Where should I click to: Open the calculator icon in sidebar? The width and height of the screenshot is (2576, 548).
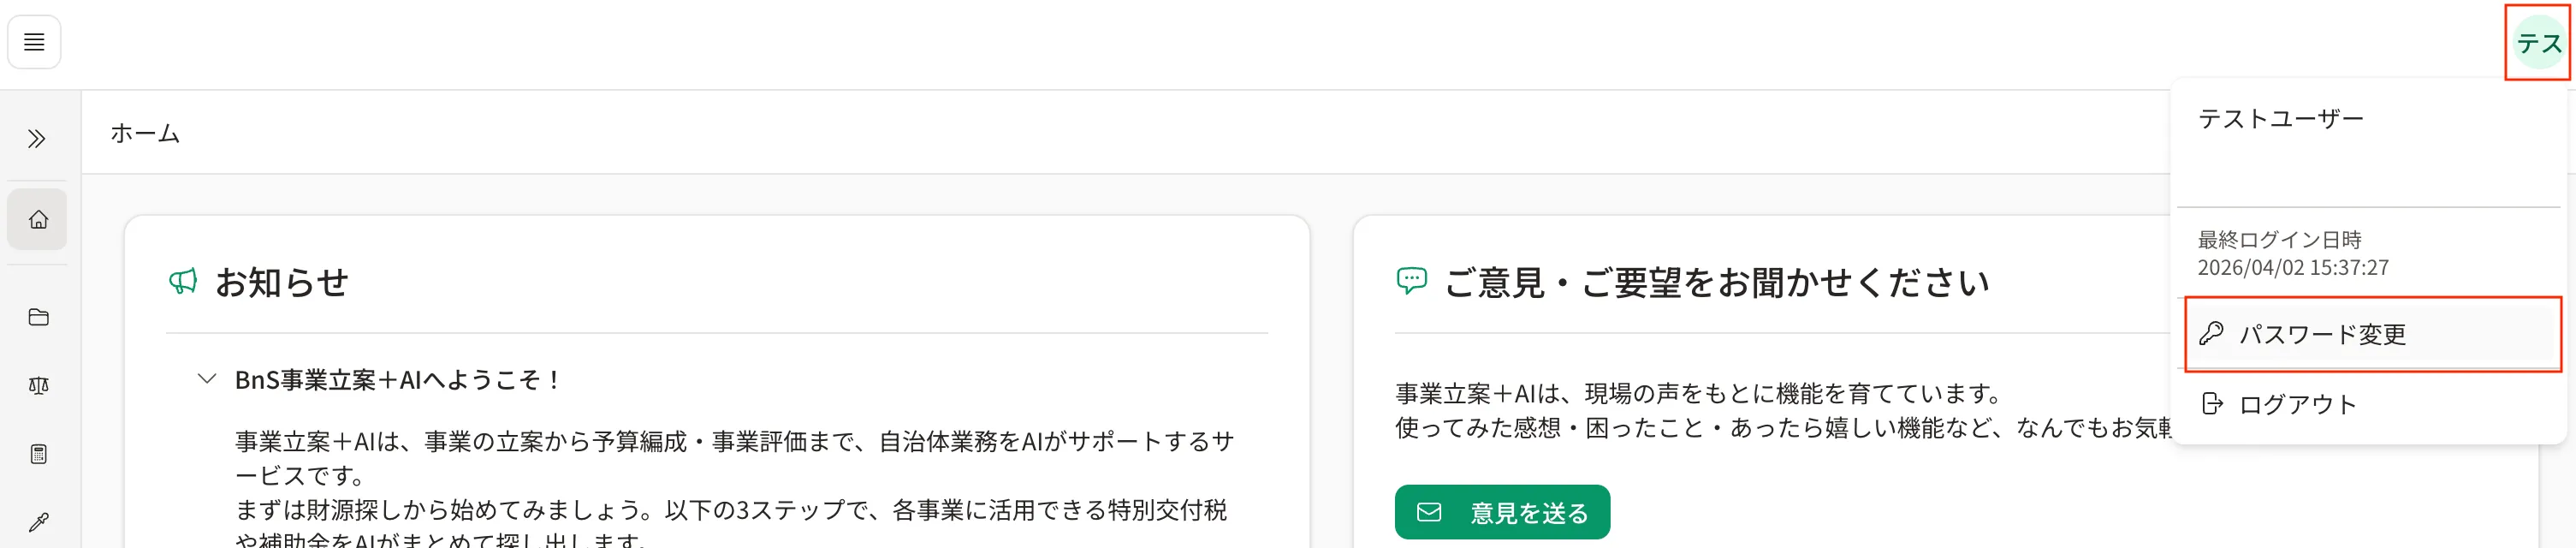[x=38, y=454]
